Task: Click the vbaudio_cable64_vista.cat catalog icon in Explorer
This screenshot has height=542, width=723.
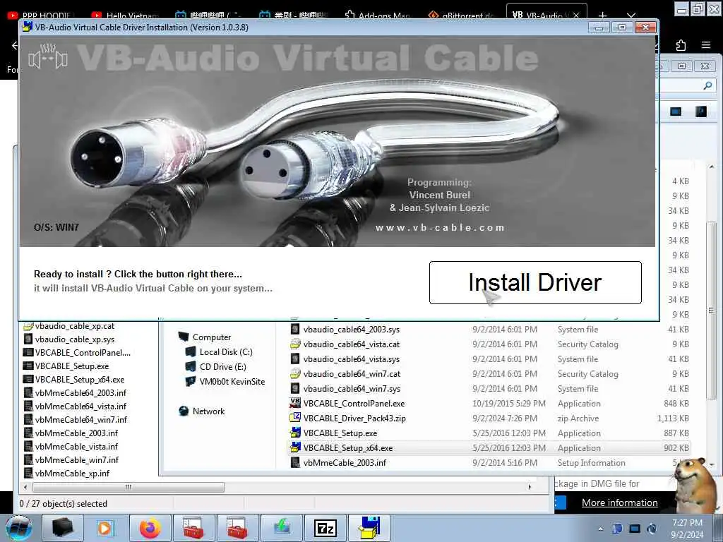Action: click(x=295, y=344)
